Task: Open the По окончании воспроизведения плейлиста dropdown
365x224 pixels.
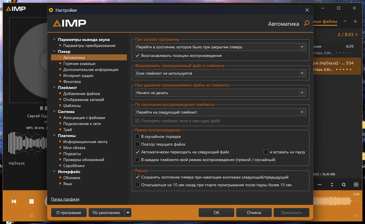Action: pyautogui.click(x=220, y=112)
